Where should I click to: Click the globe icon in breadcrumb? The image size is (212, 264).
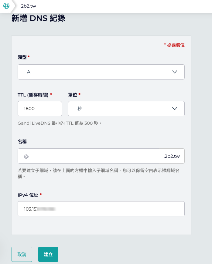coord(6,6)
